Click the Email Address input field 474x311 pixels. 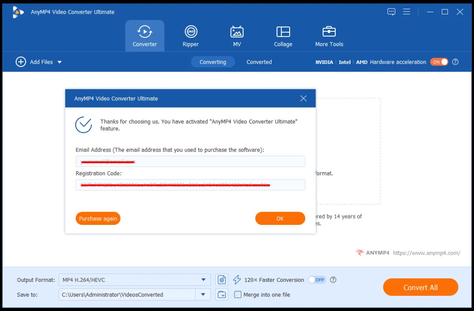[190, 161]
